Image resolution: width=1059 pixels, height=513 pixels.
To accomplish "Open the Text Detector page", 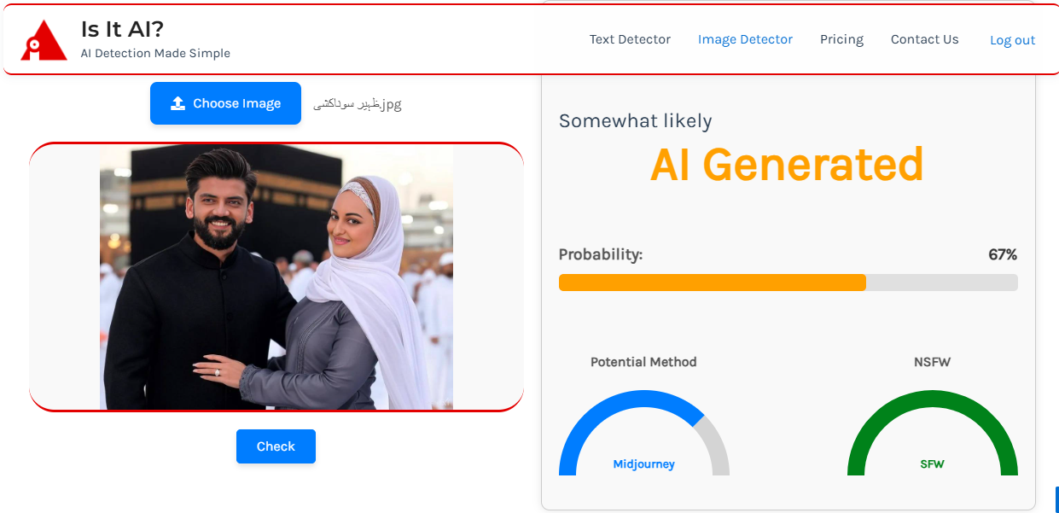I will 630,39.
